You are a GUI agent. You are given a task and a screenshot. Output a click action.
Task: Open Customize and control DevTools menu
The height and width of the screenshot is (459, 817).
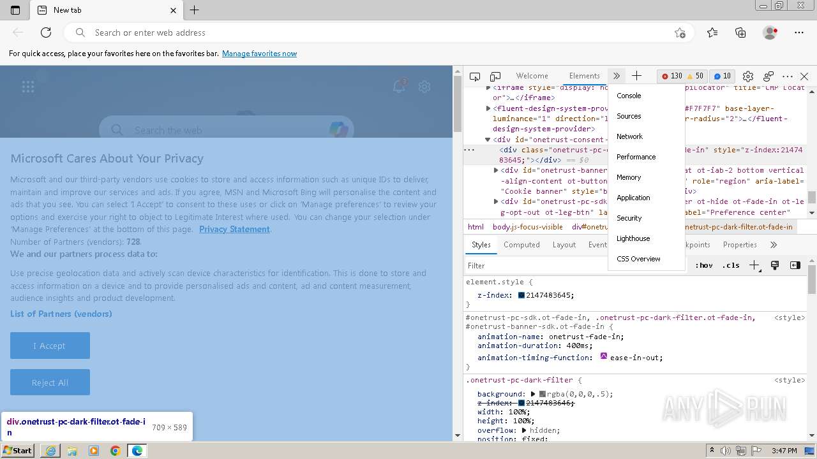click(x=788, y=76)
